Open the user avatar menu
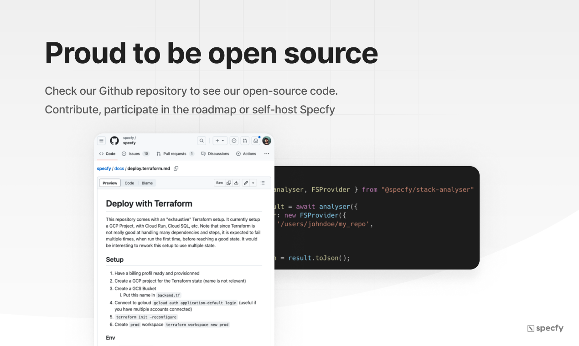579x346 pixels. coord(267,141)
